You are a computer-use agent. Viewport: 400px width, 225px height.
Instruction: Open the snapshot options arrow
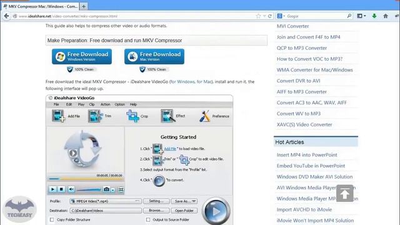click(113, 189)
